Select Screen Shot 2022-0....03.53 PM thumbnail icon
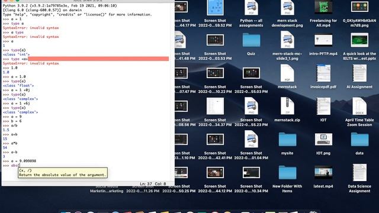This screenshot has height=213, width=379. [215, 40]
